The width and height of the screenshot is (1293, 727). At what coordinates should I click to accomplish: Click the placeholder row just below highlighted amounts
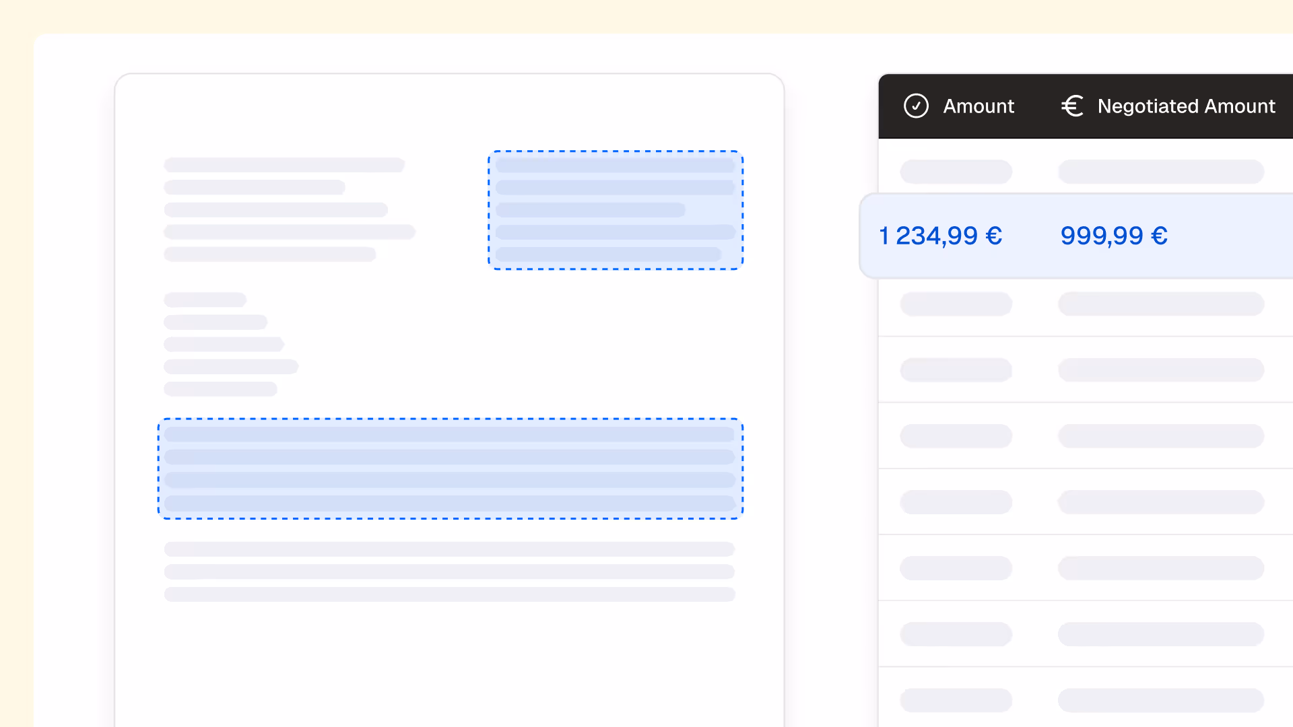tap(1084, 304)
